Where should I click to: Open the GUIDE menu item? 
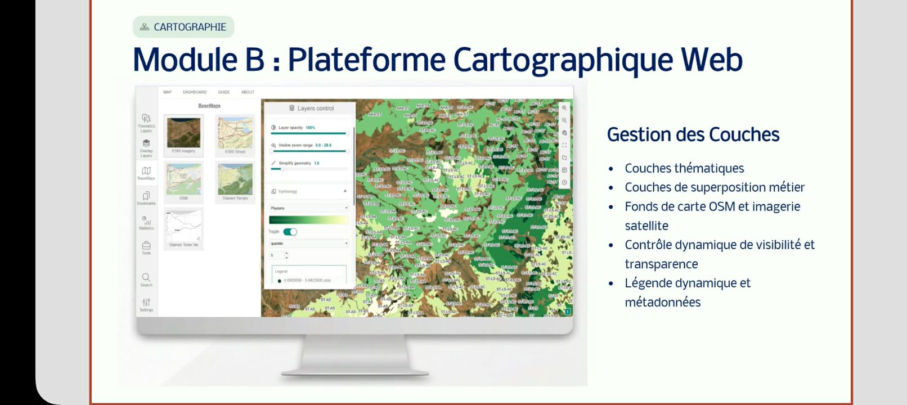pos(224,92)
